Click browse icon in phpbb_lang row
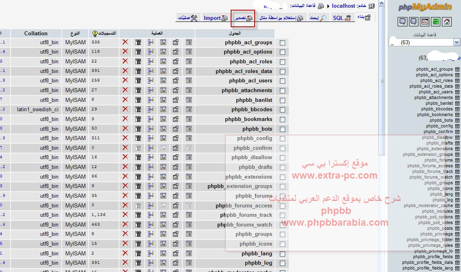The width and height of the screenshot is (461, 272). click(x=189, y=253)
